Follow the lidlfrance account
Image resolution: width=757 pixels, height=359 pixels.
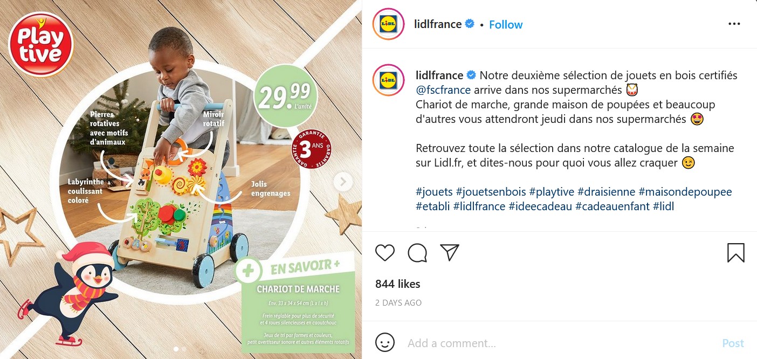click(506, 24)
